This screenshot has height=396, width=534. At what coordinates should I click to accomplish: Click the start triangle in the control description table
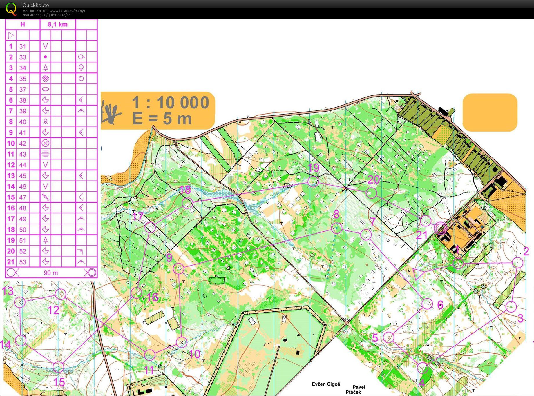pyautogui.click(x=11, y=35)
